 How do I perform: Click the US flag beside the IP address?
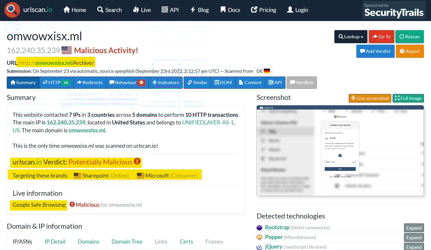pyautogui.click(x=67, y=50)
